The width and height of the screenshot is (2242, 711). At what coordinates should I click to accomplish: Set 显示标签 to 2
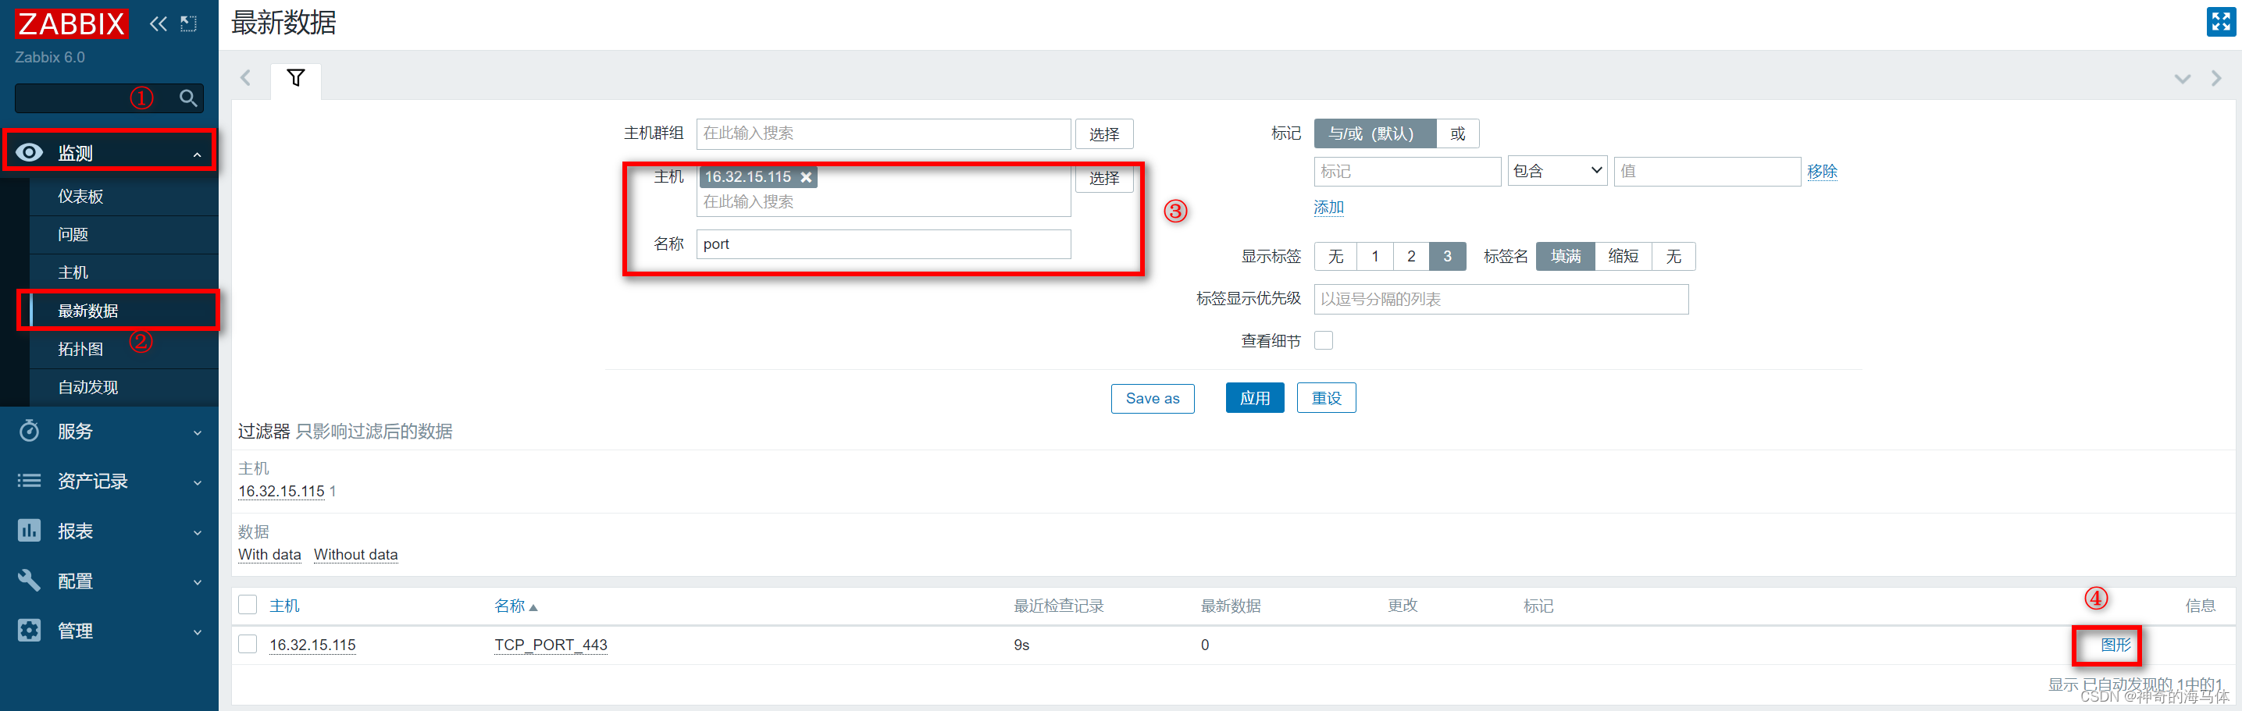(x=1411, y=256)
